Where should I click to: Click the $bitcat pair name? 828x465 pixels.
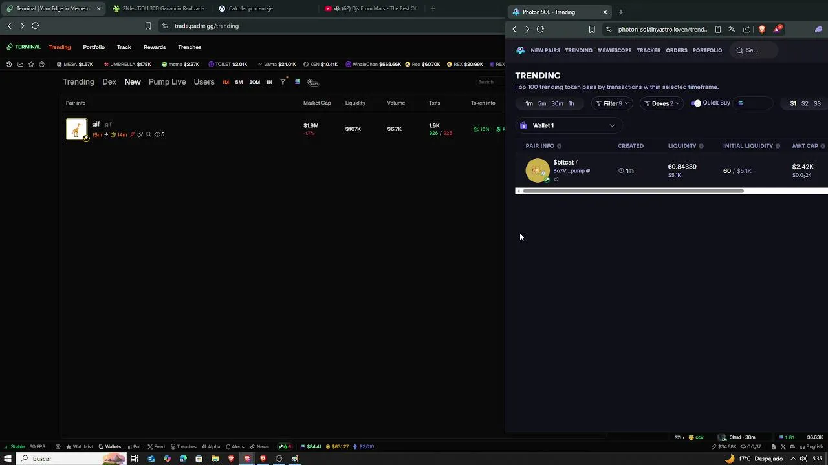[563, 162]
